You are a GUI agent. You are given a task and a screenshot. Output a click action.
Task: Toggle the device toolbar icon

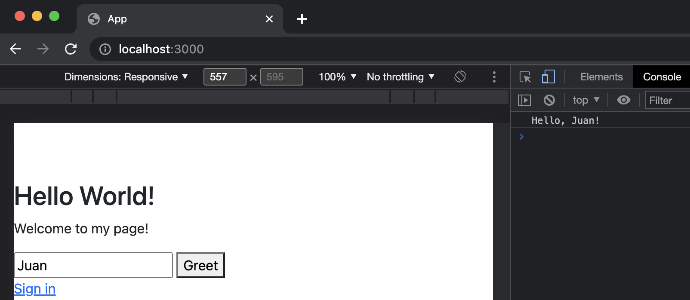[x=548, y=77]
